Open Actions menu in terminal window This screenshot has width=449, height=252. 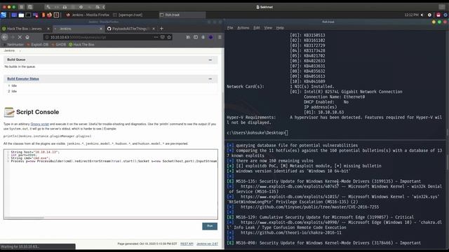(243, 28)
